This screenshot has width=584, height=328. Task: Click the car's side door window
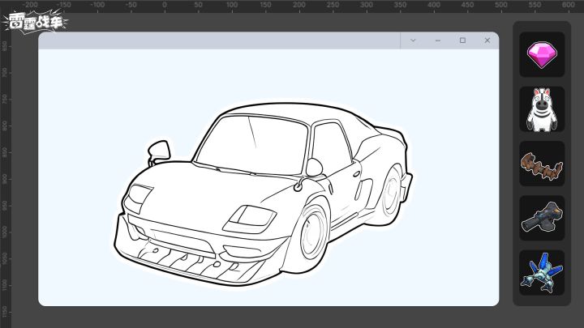[x=329, y=144]
